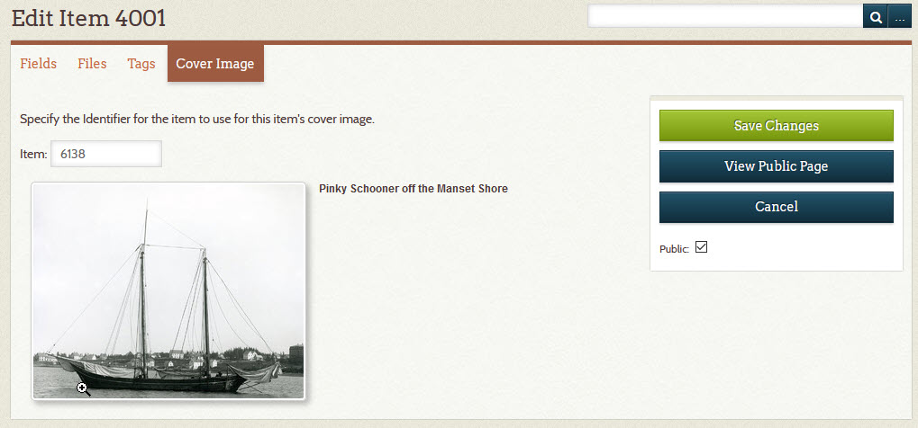This screenshot has height=428, width=918.
Task: Select the Cover Image tab
Action: click(215, 64)
